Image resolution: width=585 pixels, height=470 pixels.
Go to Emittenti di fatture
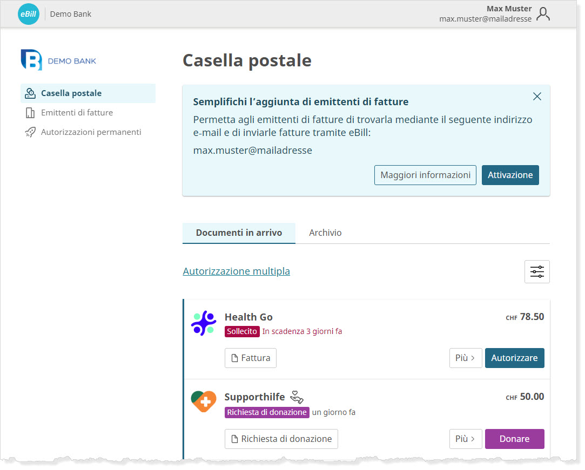click(77, 113)
